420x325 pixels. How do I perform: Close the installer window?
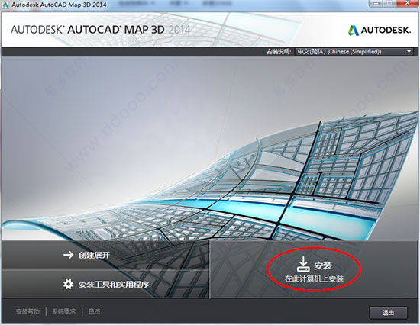(x=406, y=4)
